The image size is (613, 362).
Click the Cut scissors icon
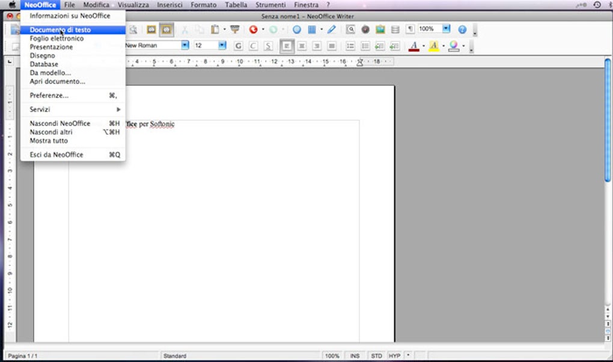pyautogui.click(x=185, y=29)
